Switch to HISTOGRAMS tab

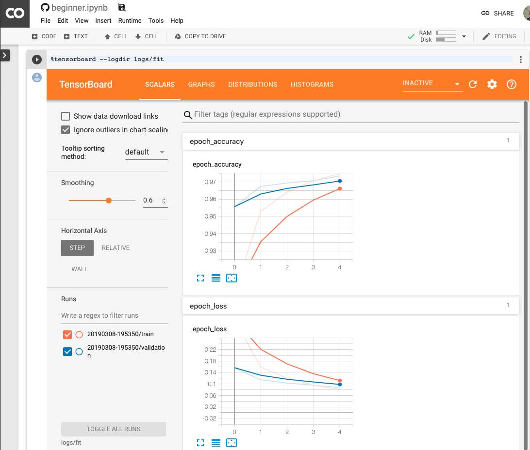coord(312,85)
